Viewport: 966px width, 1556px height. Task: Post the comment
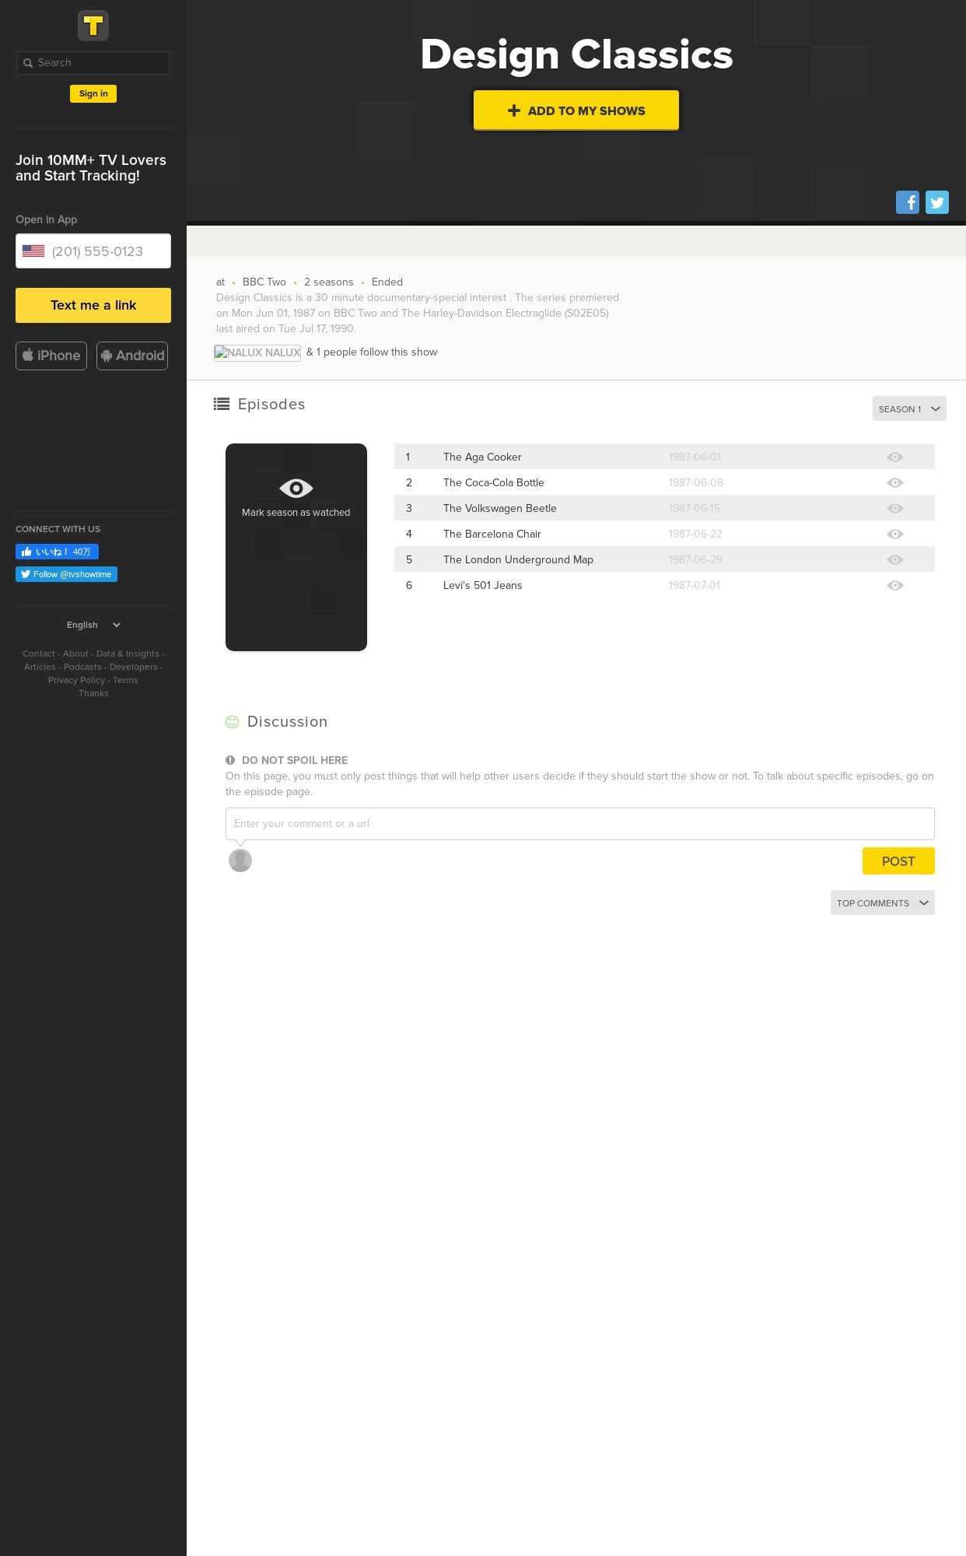pos(898,861)
